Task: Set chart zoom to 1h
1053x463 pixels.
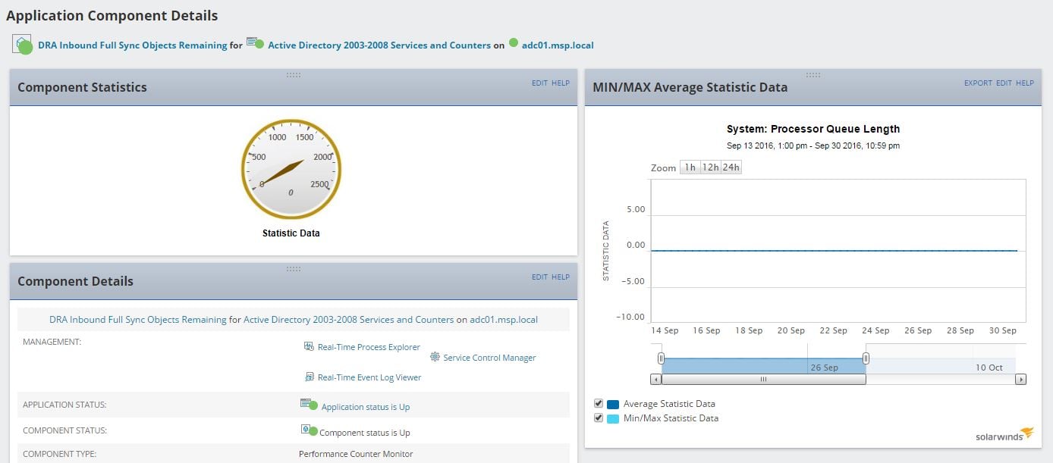Action: point(690,167)
